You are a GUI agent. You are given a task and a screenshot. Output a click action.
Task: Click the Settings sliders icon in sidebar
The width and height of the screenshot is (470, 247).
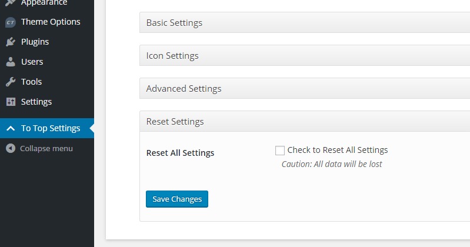(11, 102)
